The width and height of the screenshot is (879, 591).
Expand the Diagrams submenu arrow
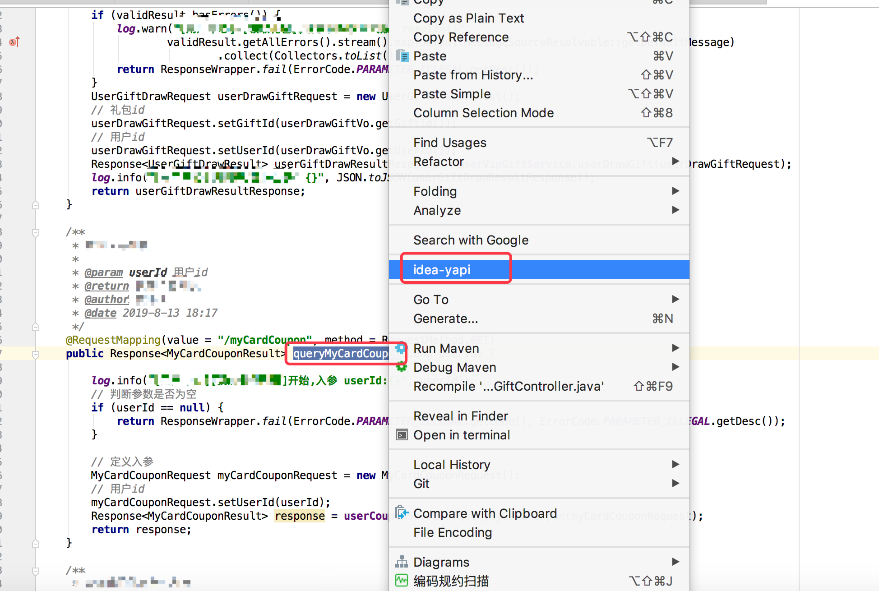click(675, 562)
